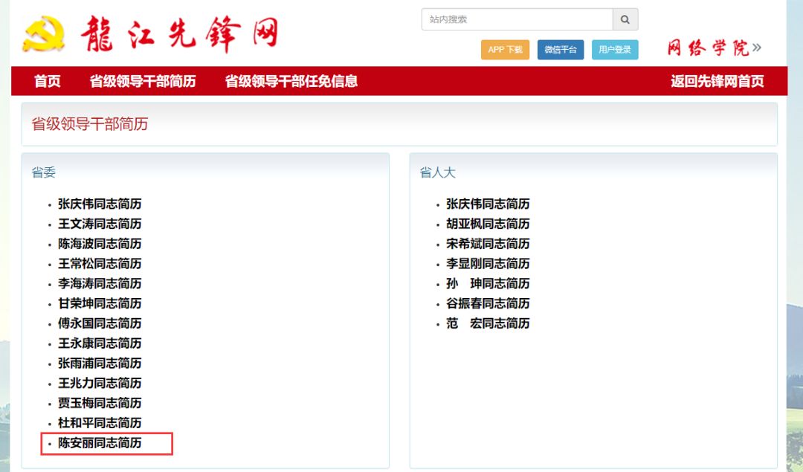The height and width of the screenshot is (472, 803).
Task: Click inside the 站内搜索 search field
Action: point(517,19)
